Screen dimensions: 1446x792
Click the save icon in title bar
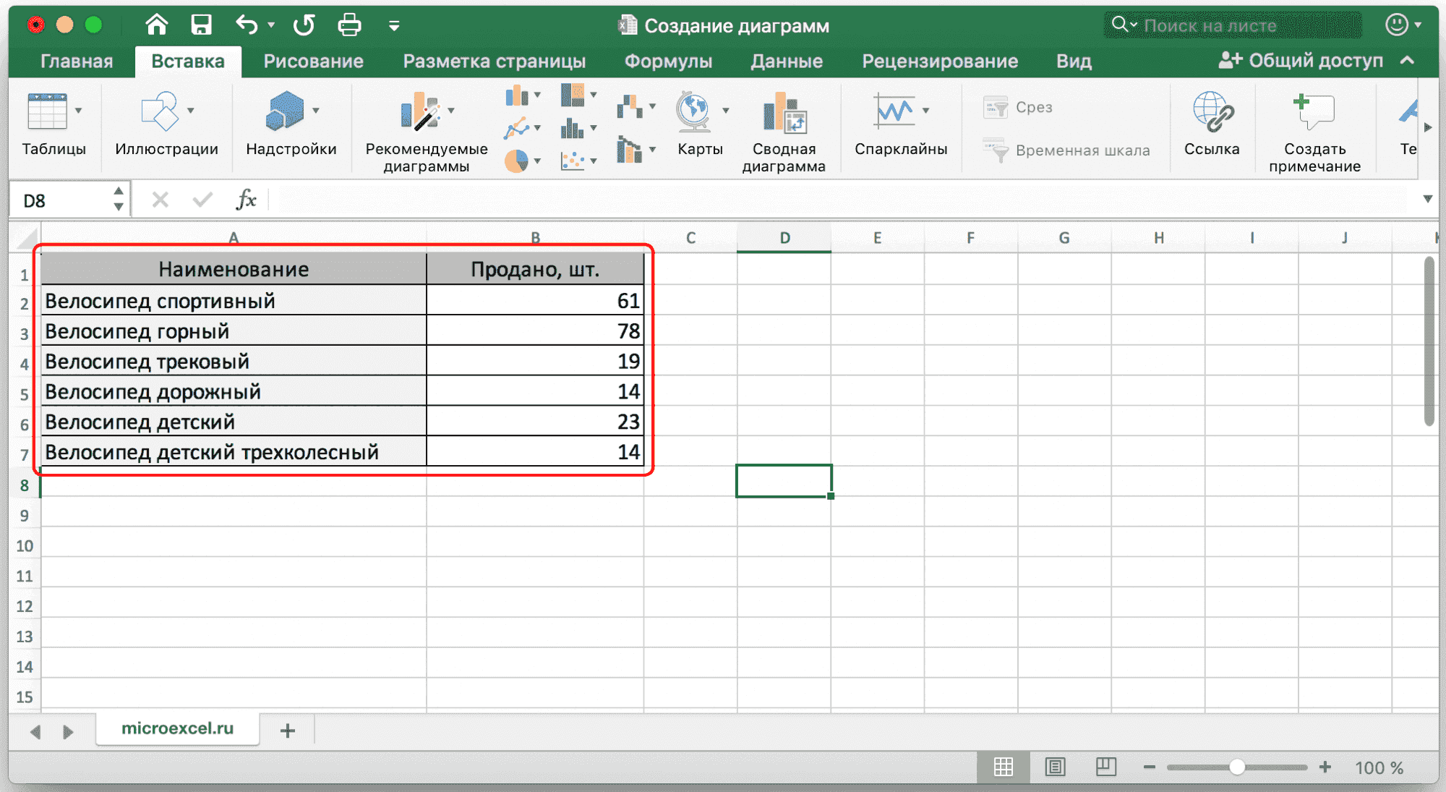[201, 25]
